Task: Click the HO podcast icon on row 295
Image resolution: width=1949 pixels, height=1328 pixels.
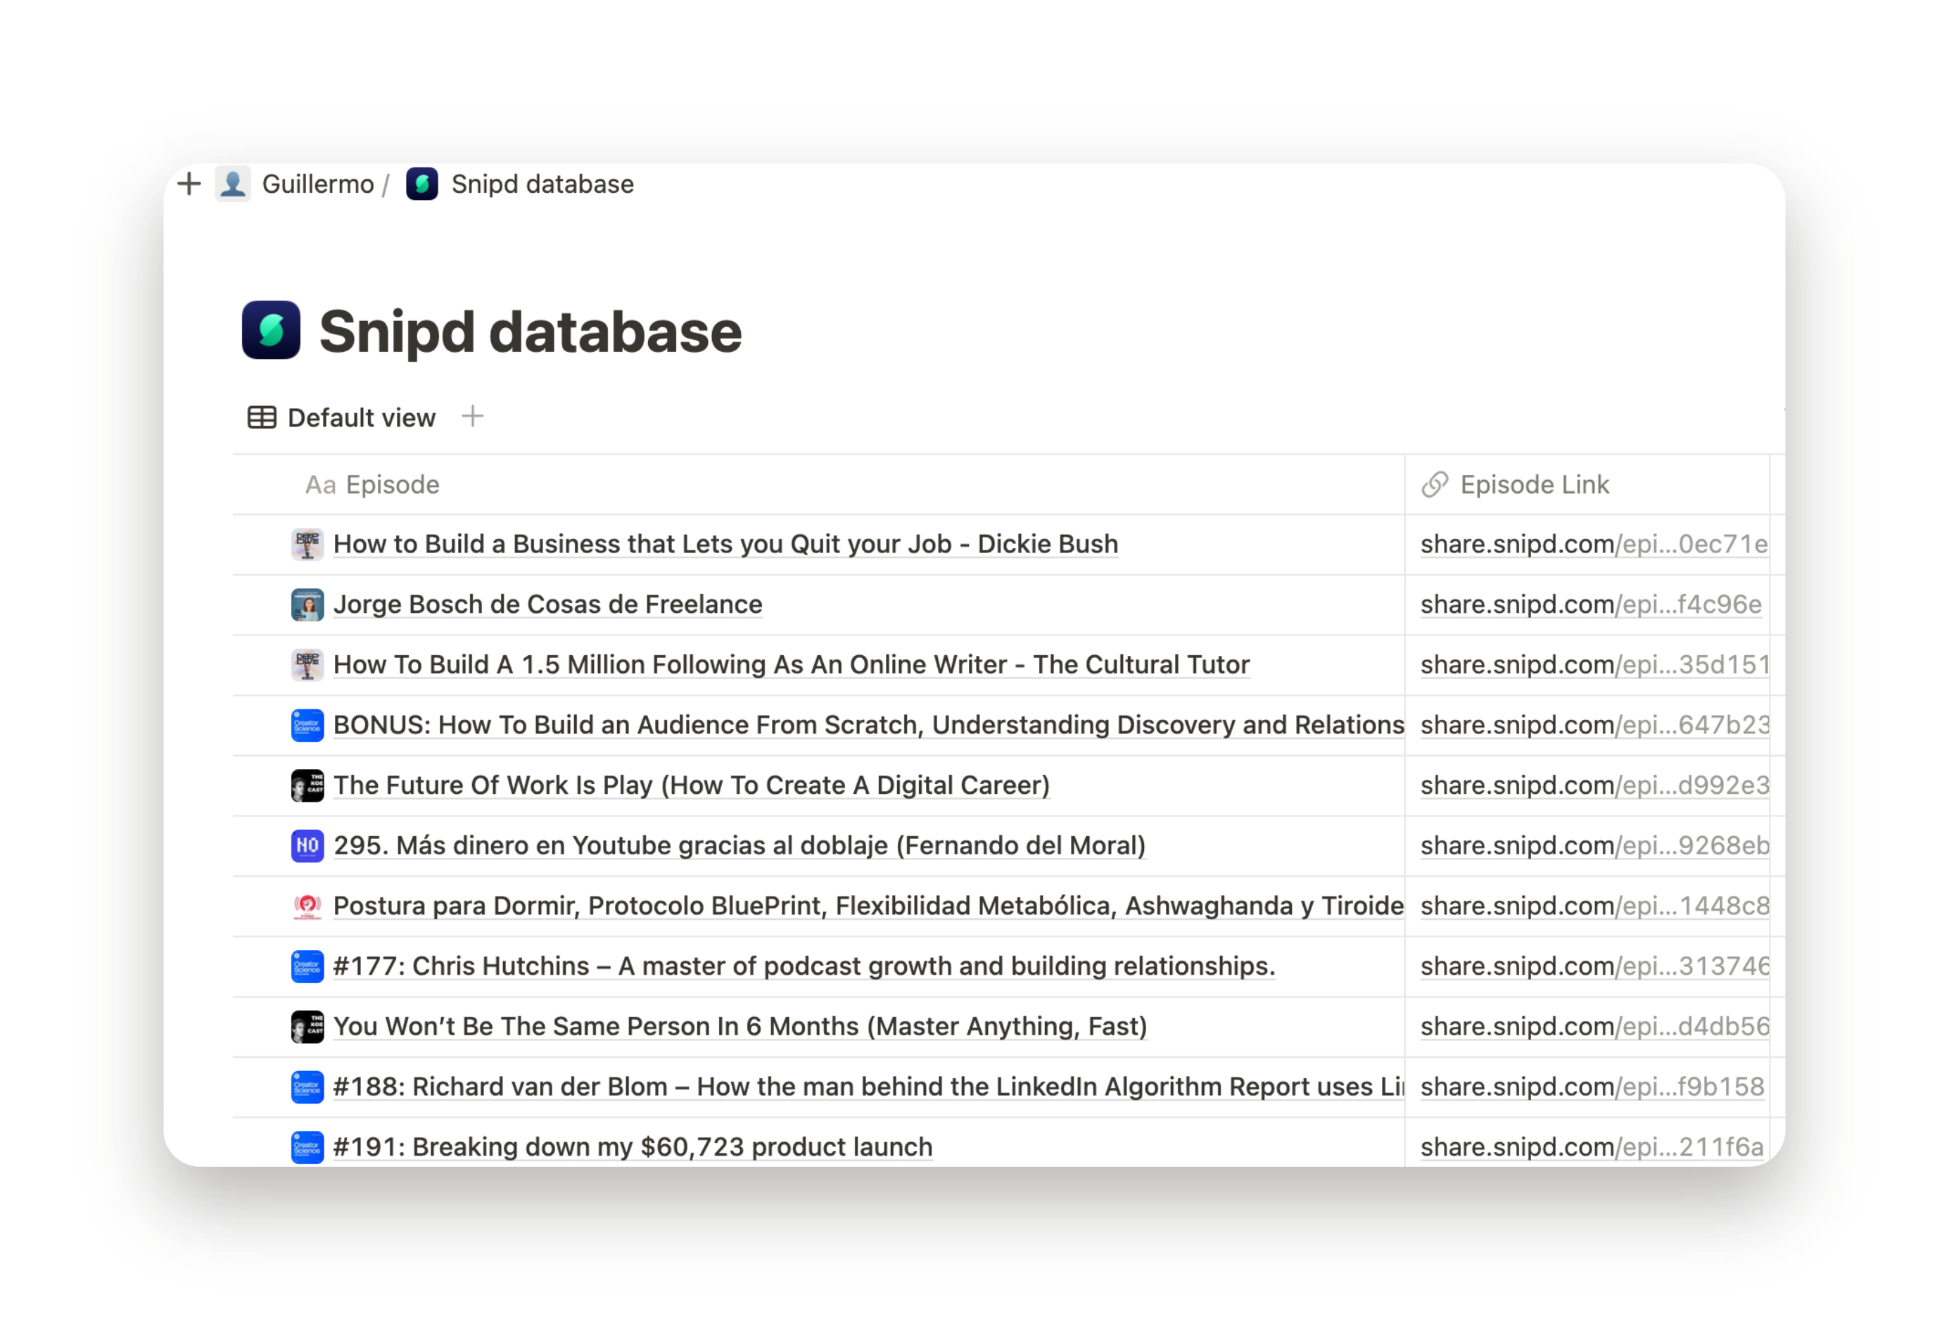Action: [307, 846]
